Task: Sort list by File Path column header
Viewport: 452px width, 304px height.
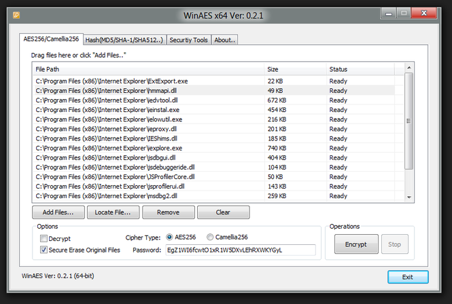Action: [x=148, y=69]
